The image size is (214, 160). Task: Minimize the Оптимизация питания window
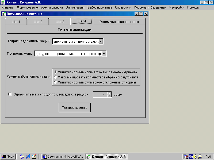tap(136, 14)
